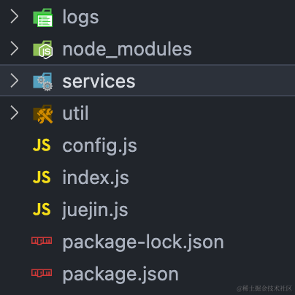
Task: Click the util folder tools icon
Action: (43, 114)
